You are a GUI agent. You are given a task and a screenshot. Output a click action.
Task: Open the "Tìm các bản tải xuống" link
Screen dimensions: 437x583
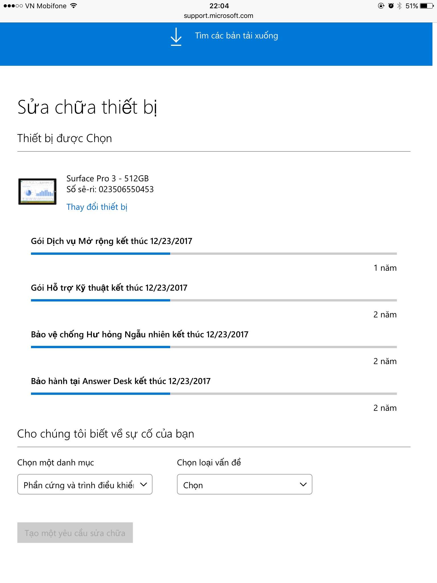pyautogui.click(x=236, y=36)
